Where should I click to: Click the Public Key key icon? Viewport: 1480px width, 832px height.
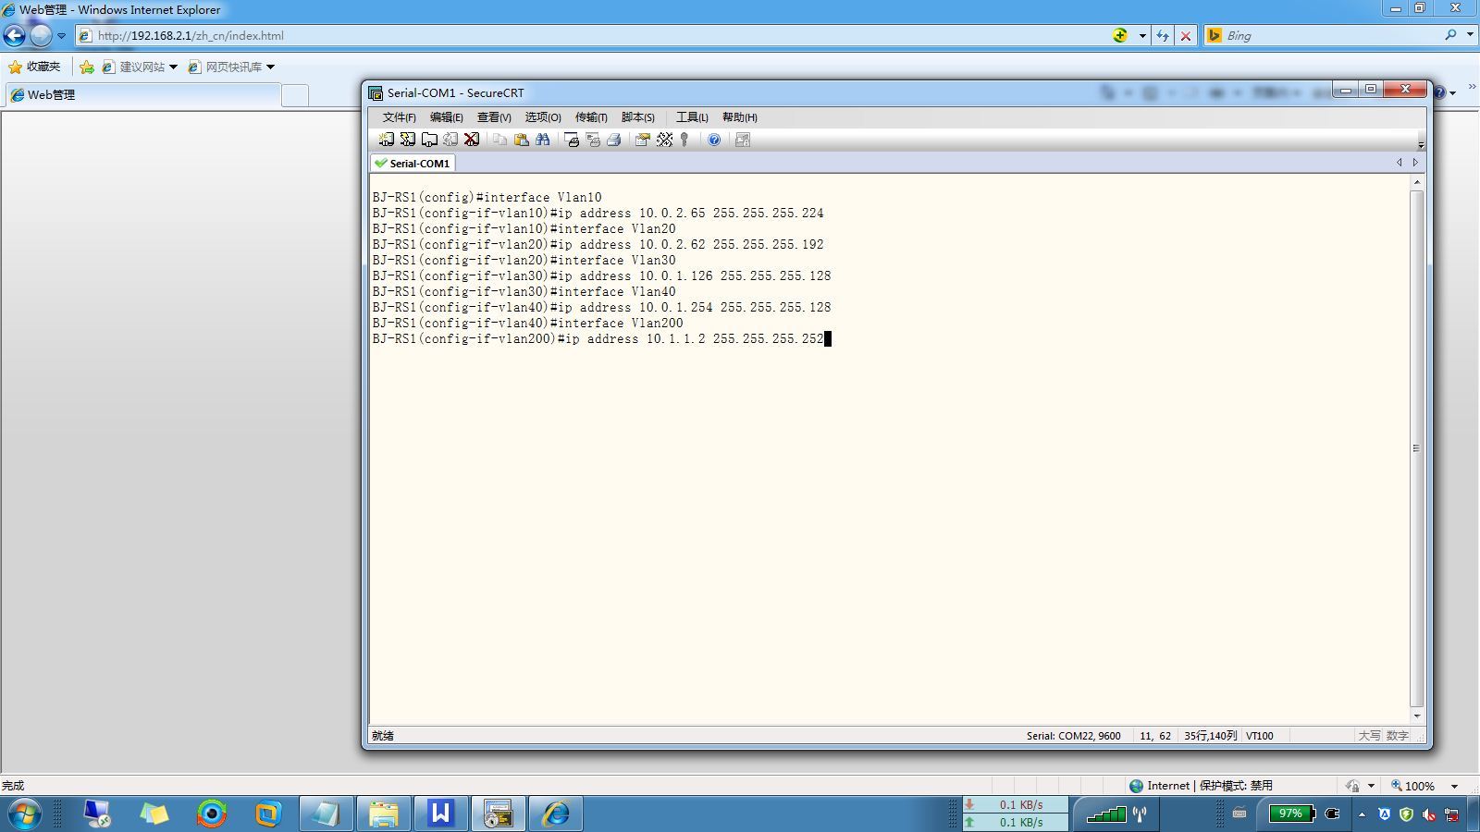point(684,140)
